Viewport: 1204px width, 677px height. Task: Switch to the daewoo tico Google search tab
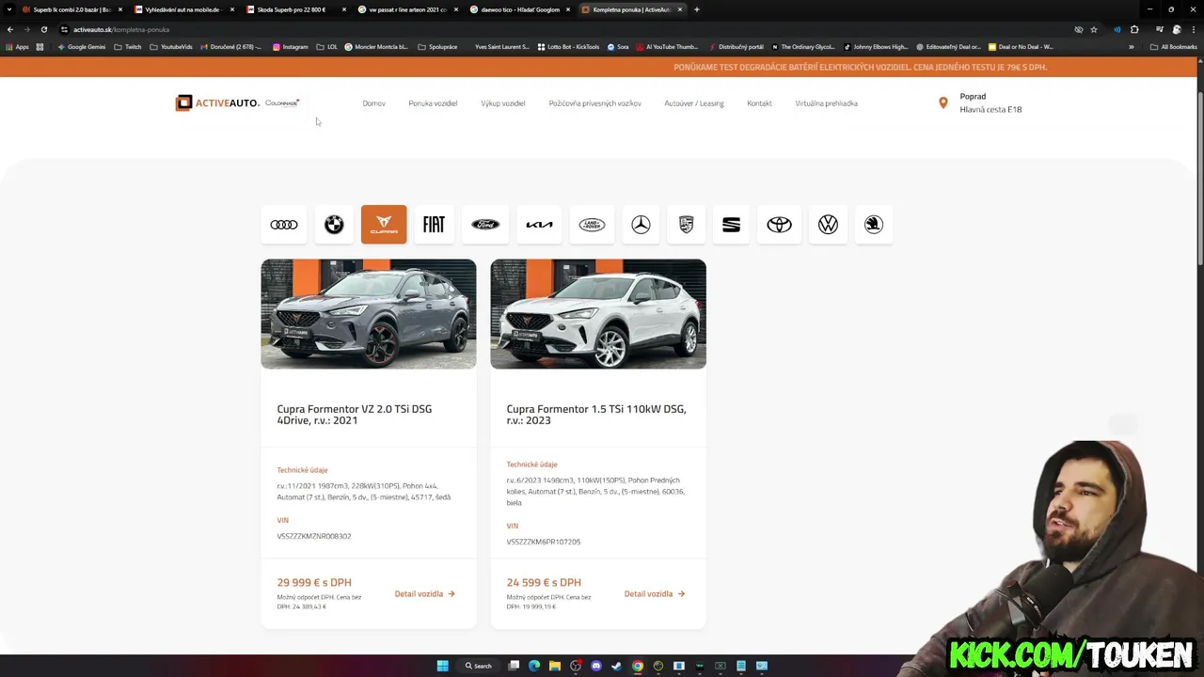point(519,9)
